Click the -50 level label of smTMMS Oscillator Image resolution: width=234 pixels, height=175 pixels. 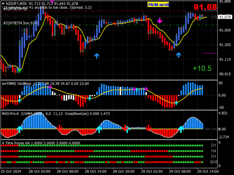[x=221, y=107]
